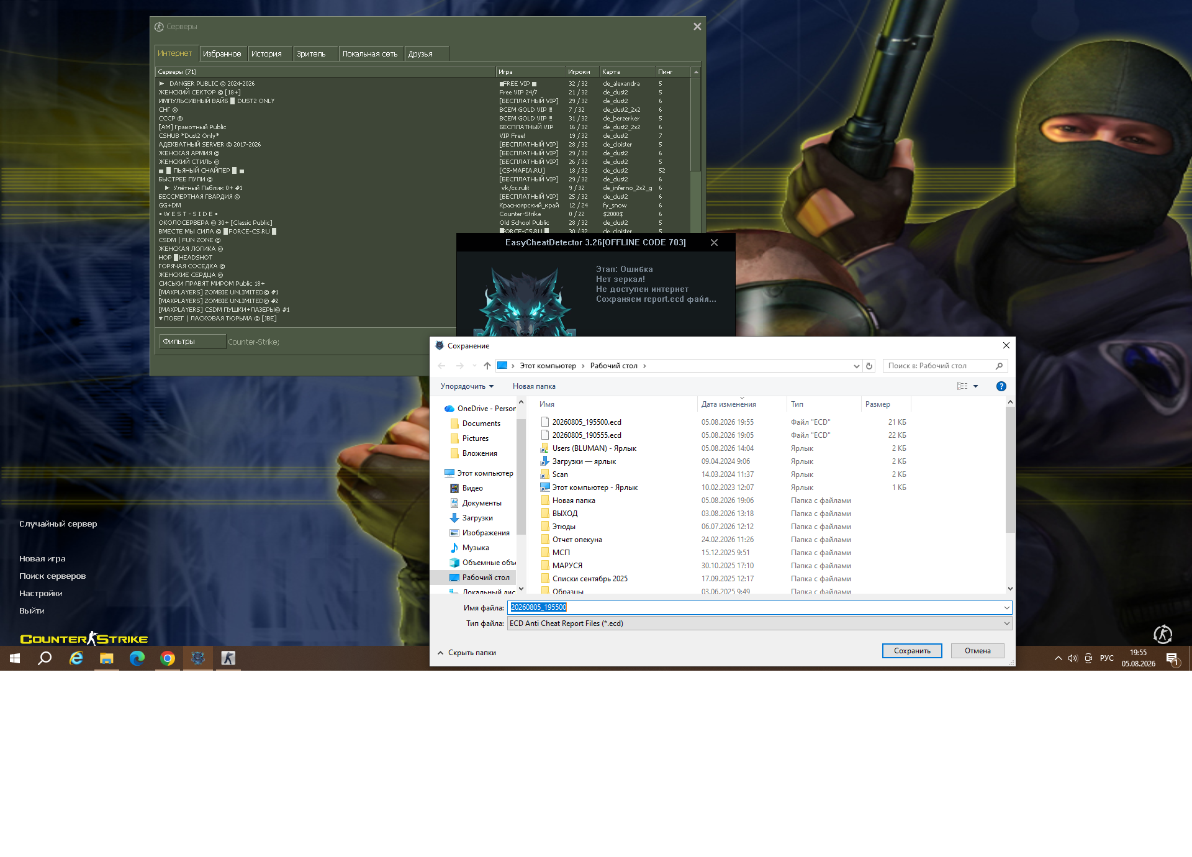Image resolution: width=1192 pixels, height=857 pixels.
Task: Click the search Рабочий стол box
Action: [945, 366]
